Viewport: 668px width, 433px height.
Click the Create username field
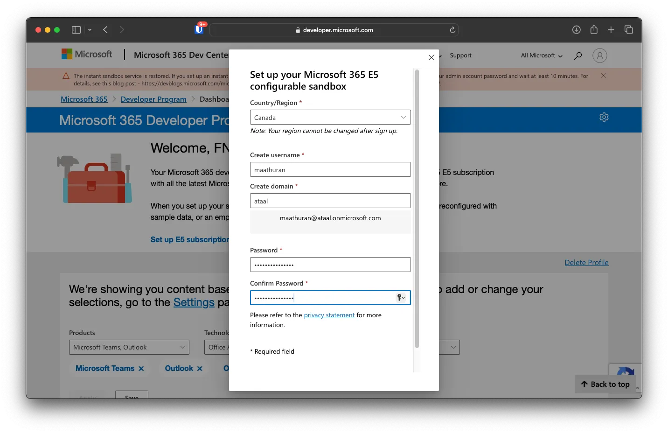click(x=330, y=169)
